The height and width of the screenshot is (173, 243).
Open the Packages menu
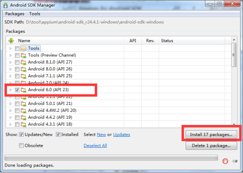click(x=15, y=14)
